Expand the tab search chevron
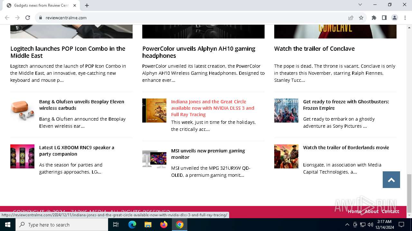 click(x=360, y=4)
